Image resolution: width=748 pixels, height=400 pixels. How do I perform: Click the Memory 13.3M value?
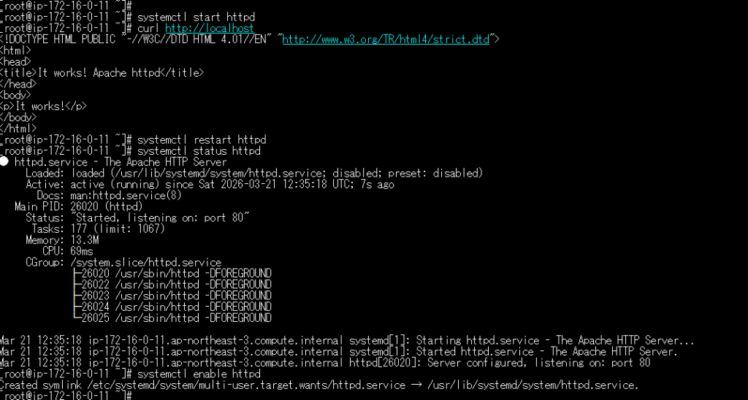coord(85,240)
